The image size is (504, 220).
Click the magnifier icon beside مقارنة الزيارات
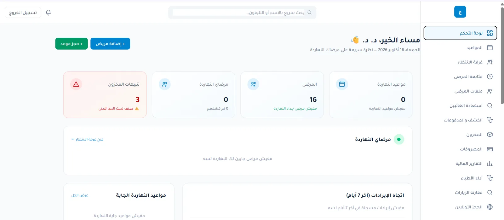(x=490, y=192)
